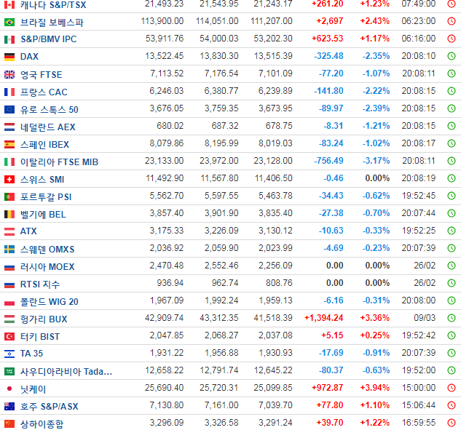This screenshot has height=430, width=461.
Task: Open the RTSI 지수 link
Action: [x=39, y=284]
